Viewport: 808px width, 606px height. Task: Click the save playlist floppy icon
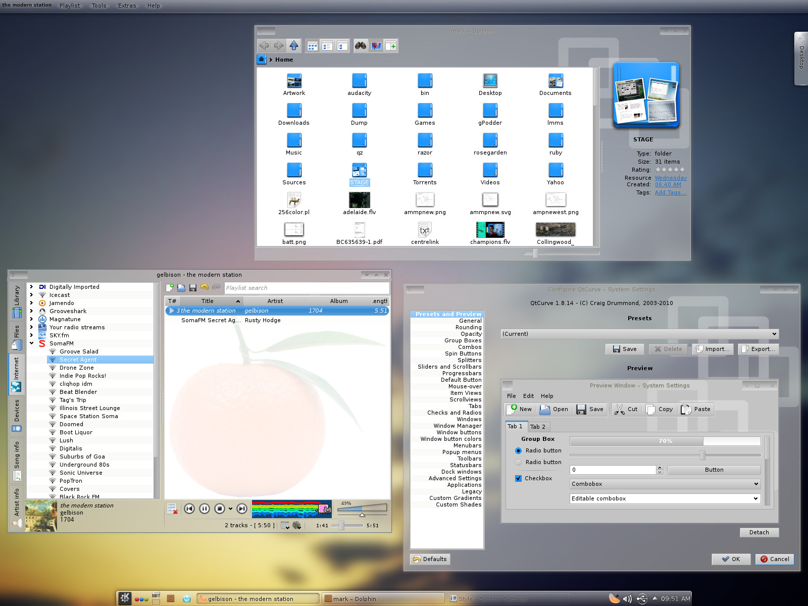coord(192,288)
